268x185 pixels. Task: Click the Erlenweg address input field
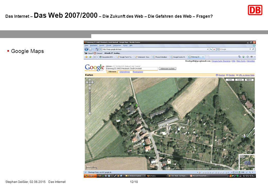click(132, 69)
